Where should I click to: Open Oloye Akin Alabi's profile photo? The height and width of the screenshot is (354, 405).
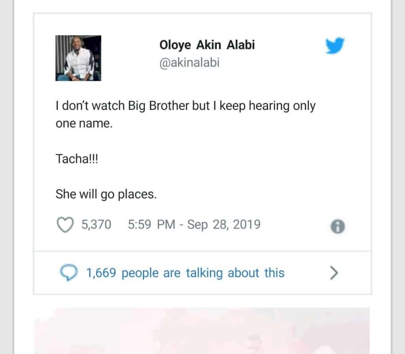(78, 58)
